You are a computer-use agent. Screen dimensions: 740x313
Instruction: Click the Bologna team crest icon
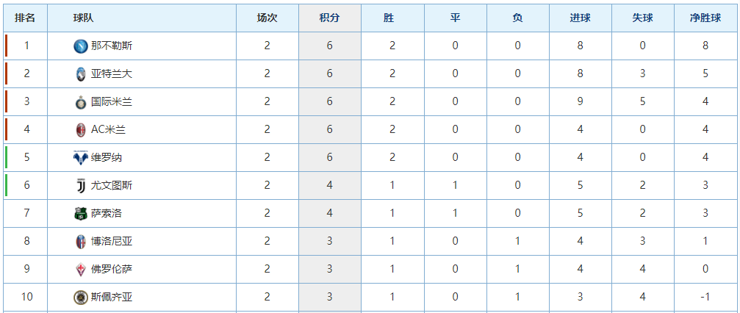pyautogui.click(x=81, y=242)
